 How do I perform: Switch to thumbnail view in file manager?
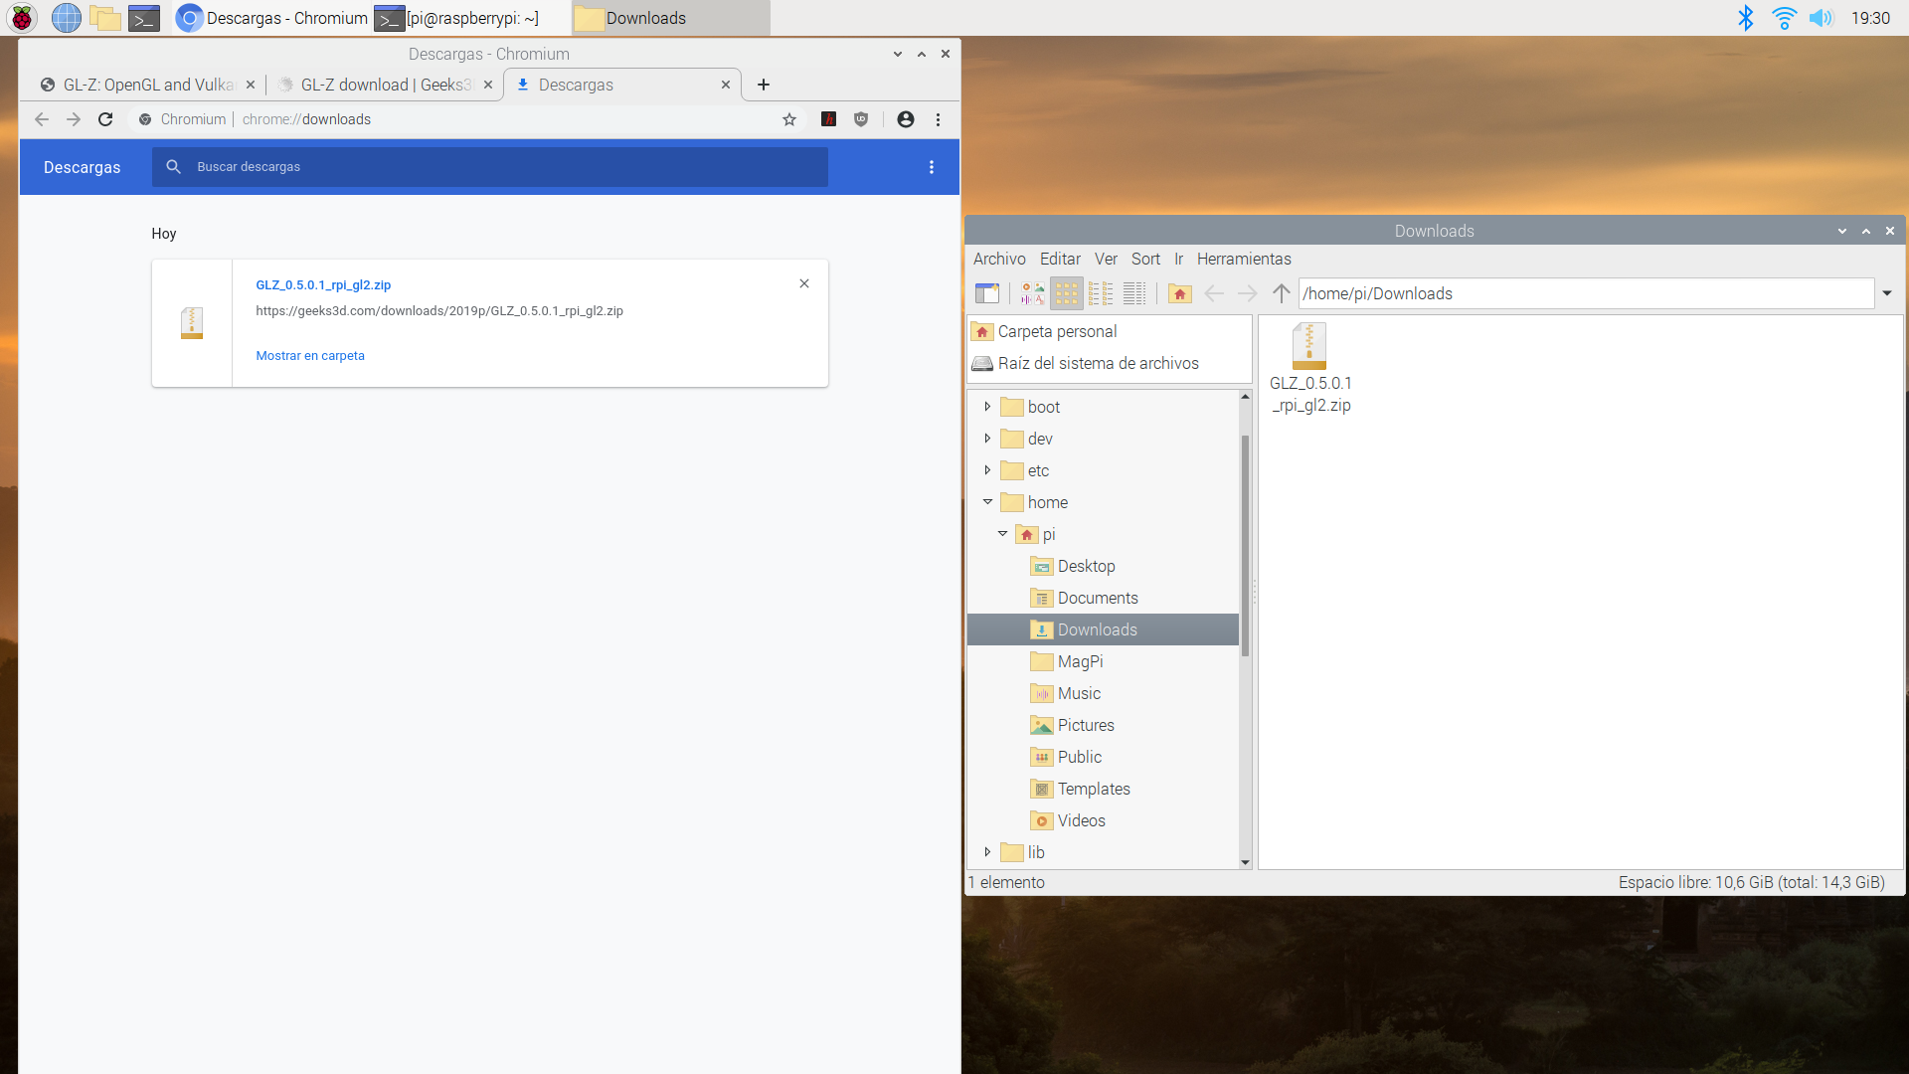tap(1032, 293)
